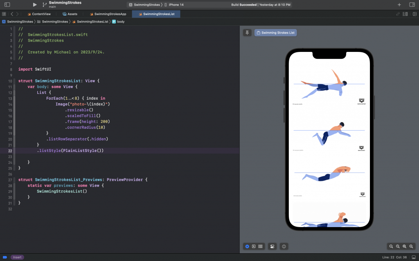Click the Image("photo-\(index)") line
Image resolution: width=419 pixels, height=261 pixels.
tap(83, 104)
